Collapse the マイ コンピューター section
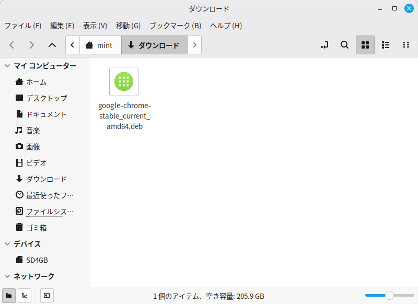418x304 pixels. coord(7,66)
